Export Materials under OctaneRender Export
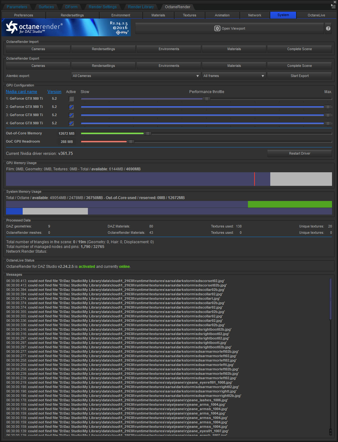Viewport: 338px width, 442px height. (x=234, y=66)
